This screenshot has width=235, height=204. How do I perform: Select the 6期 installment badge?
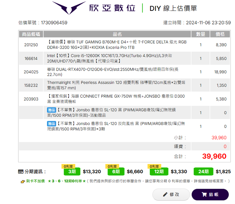(x=116, y=171)
